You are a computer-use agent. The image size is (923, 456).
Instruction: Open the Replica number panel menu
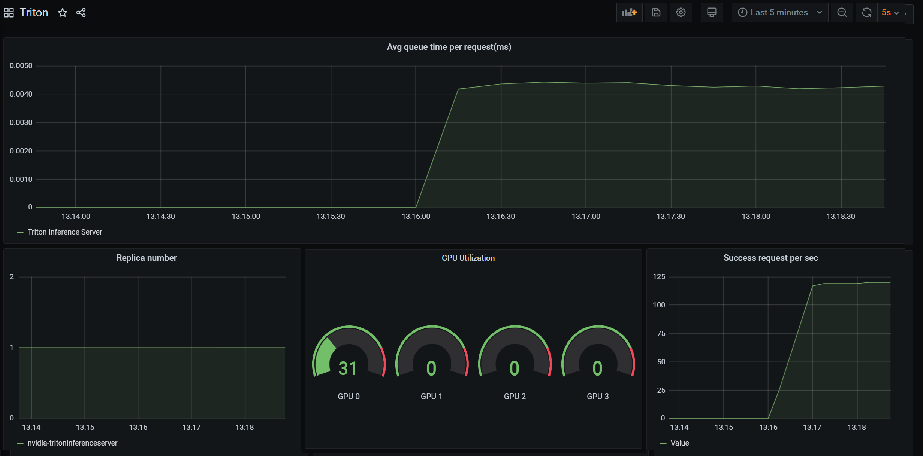coord(146,258)
